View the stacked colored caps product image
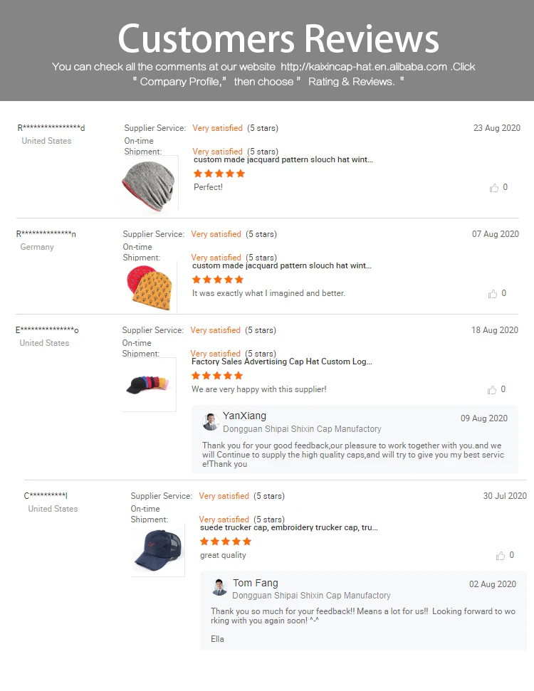Image resolution: width=534 pixels, height=691 pixels. click(149, 385)
